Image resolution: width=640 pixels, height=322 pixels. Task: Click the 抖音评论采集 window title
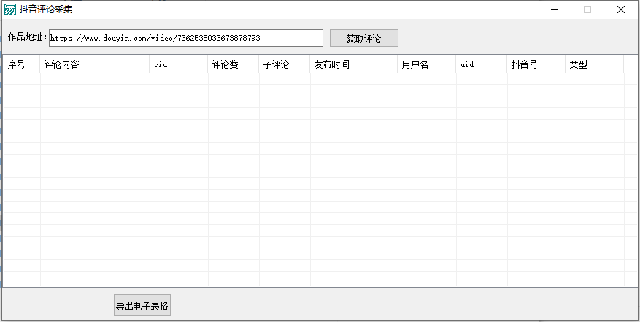click(46, 9)
